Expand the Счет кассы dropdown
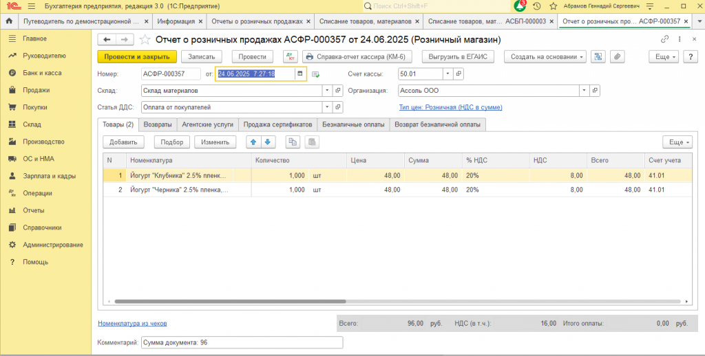This screenshot has height=356, width=705. (448, 74)
